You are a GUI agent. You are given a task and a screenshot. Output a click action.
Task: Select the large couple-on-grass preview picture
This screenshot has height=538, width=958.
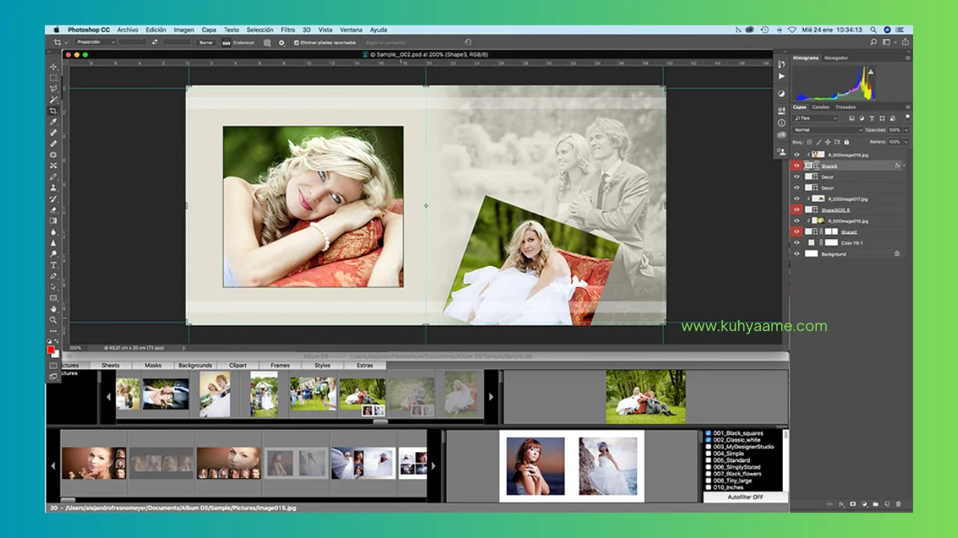pos(645,397)
